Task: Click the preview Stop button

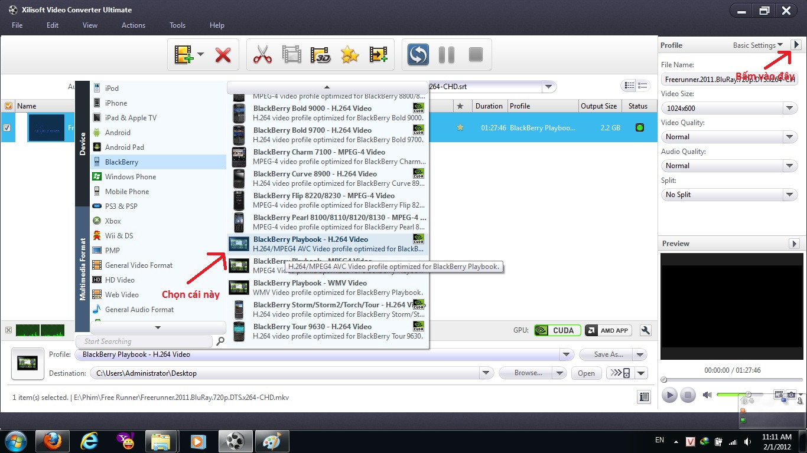Action: tap(688, 395)
